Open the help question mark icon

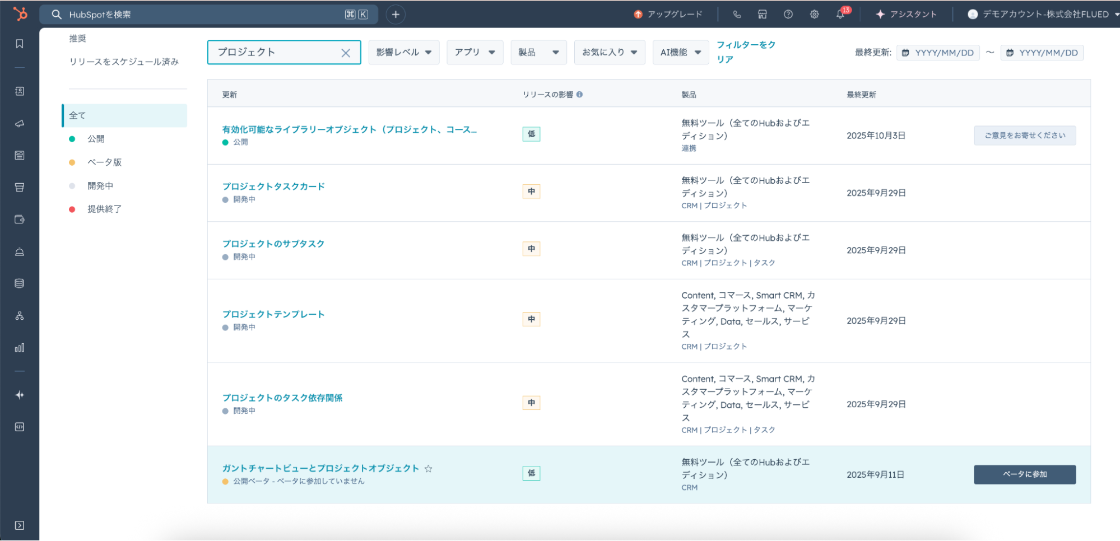tap(788, 15)
